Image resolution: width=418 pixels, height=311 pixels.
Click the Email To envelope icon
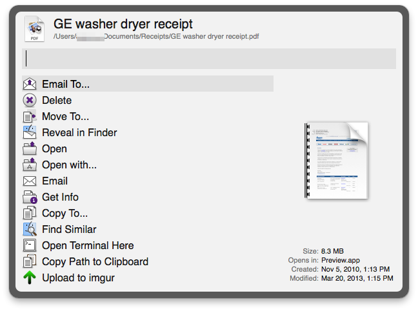(30, 84)
